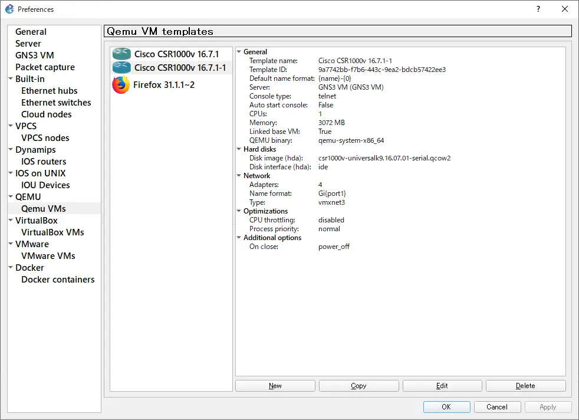579x420 pixels.
Task: Click the Copy template button
Action: 358,386
